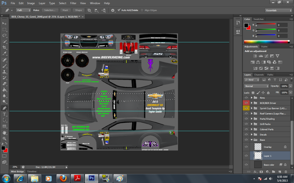
Task: Pick the Crop tool
Action: [x=4, y=47]
